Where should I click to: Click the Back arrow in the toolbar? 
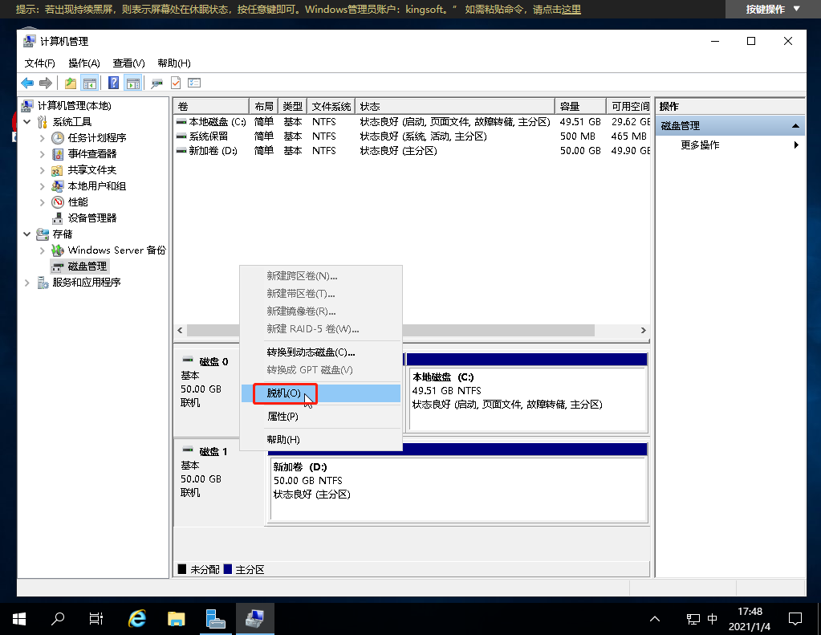click(x=27, y=83)
